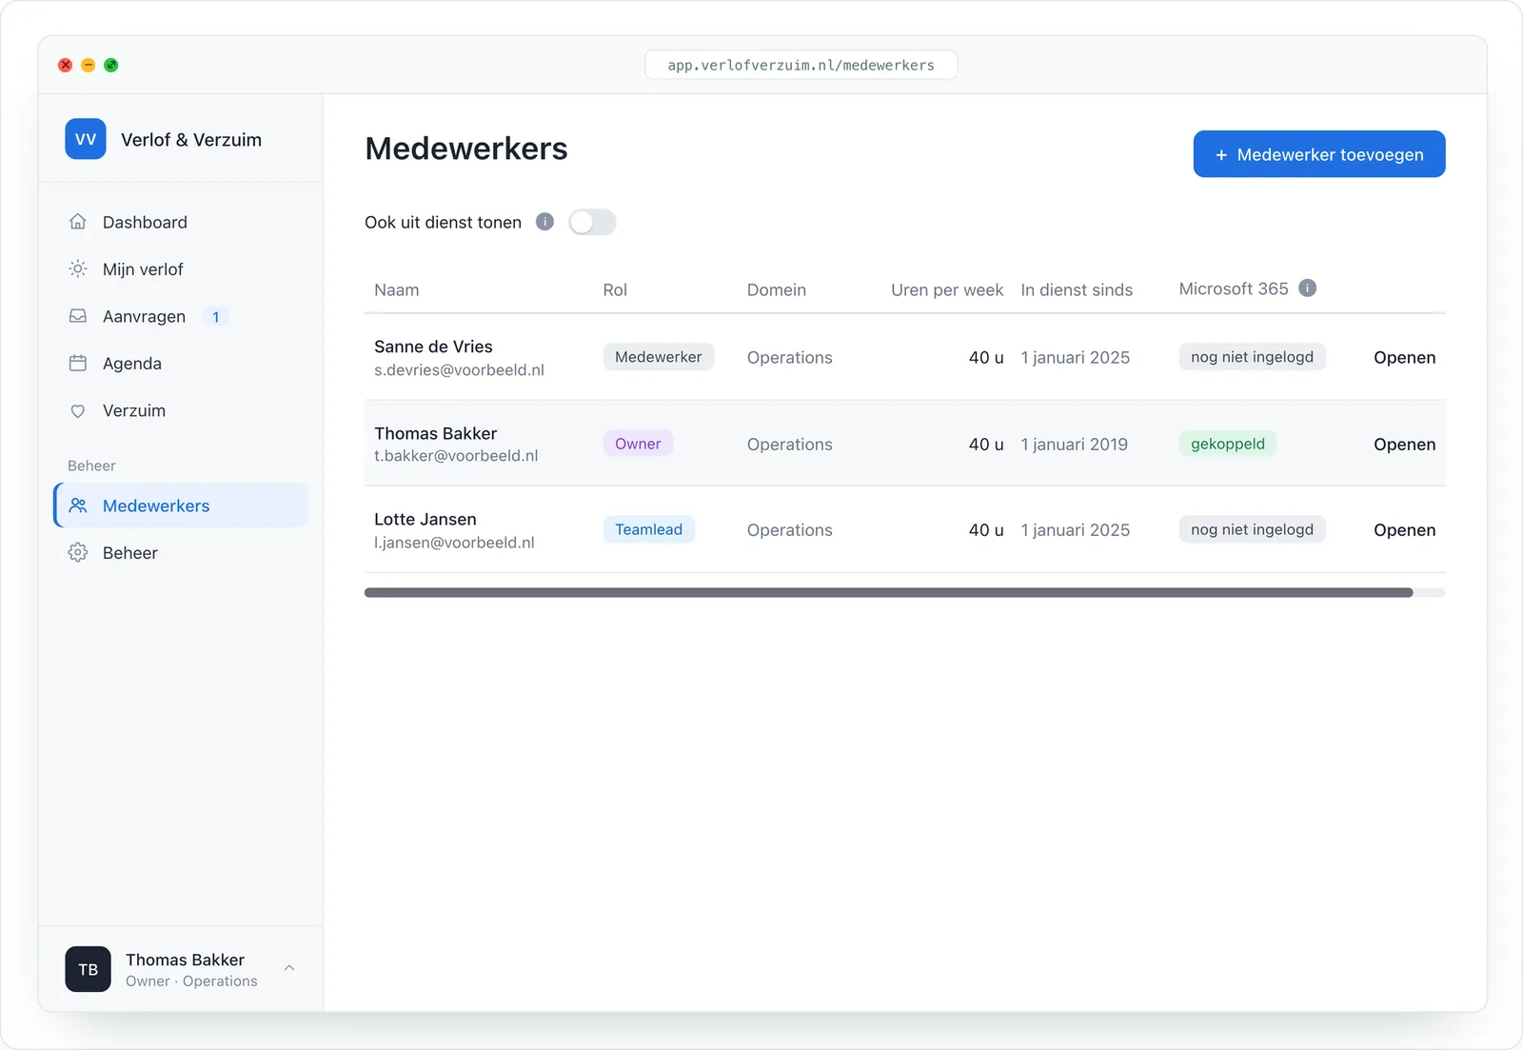Click the calendar icon beside Agenda
Screen dimensions: 1523x1050
point(78,364)
